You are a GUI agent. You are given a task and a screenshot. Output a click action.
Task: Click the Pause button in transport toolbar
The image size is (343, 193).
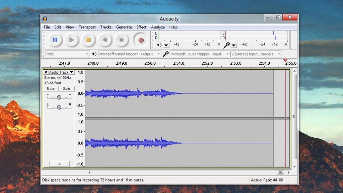55,40
